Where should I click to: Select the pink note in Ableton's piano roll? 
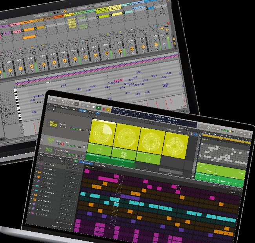118,80
